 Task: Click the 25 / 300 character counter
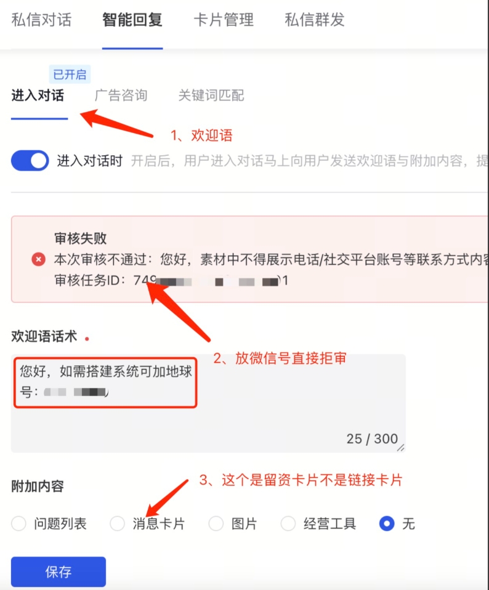pyautogui.click(x=372, y=438)
